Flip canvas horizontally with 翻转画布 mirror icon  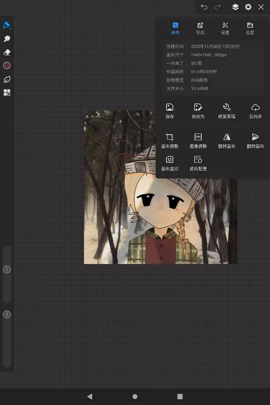click(226, 141)
